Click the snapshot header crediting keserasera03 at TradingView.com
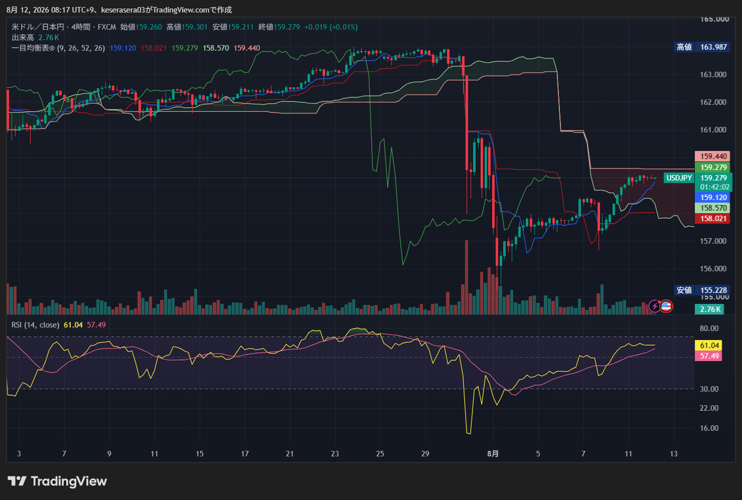The height and width of the screenshot is (500, 742). click(119, 10)
